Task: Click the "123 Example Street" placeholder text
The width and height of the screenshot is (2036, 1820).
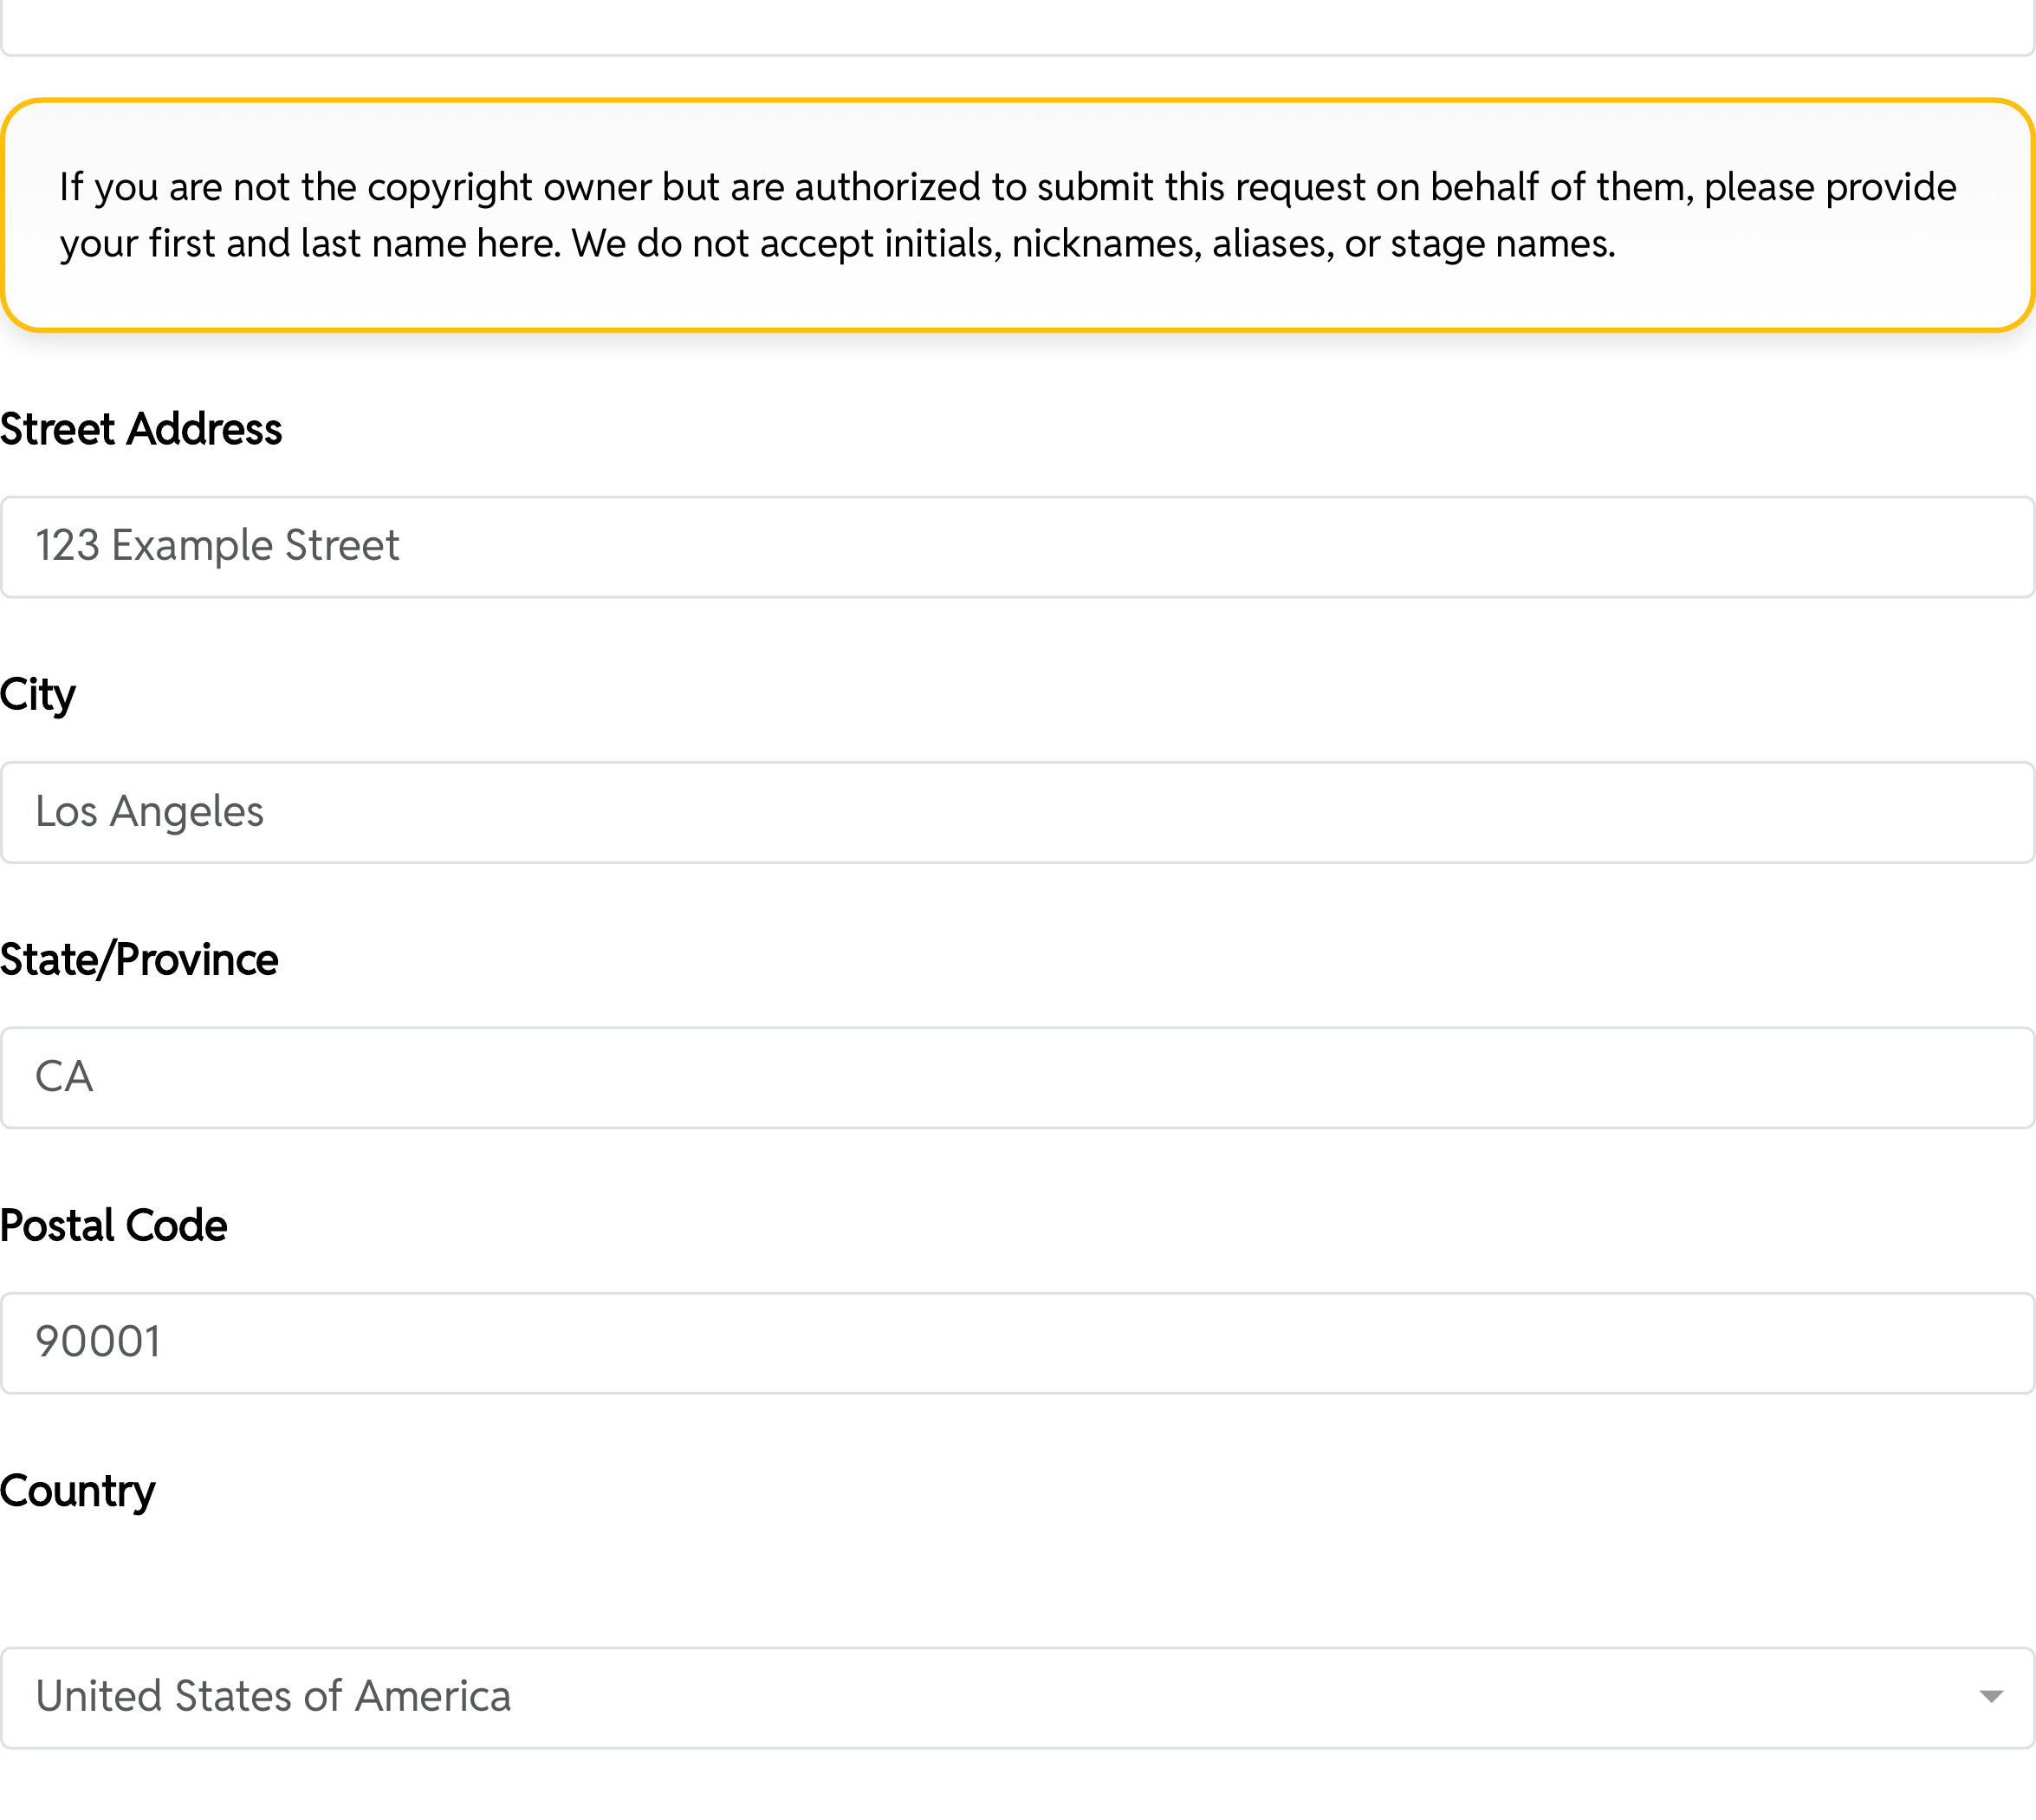Action: pos(217,546)
